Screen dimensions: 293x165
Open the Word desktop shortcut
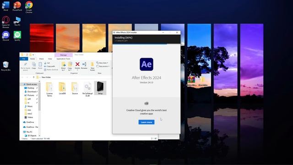tap(5, 6)
